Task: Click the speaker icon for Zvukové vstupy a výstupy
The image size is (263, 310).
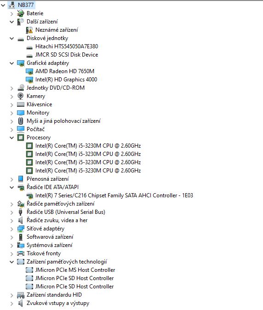Action: point(20,303)
